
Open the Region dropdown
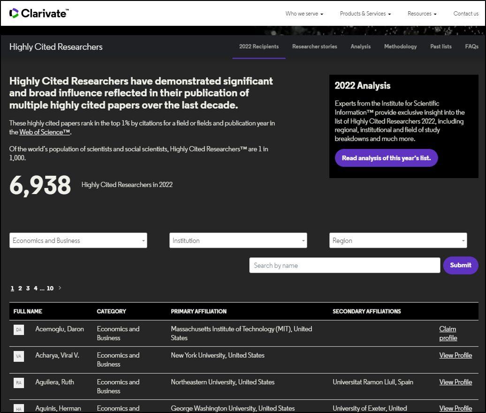(398, 240)
